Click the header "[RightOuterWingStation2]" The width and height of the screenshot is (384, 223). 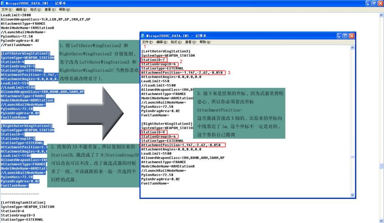[27, 126]
